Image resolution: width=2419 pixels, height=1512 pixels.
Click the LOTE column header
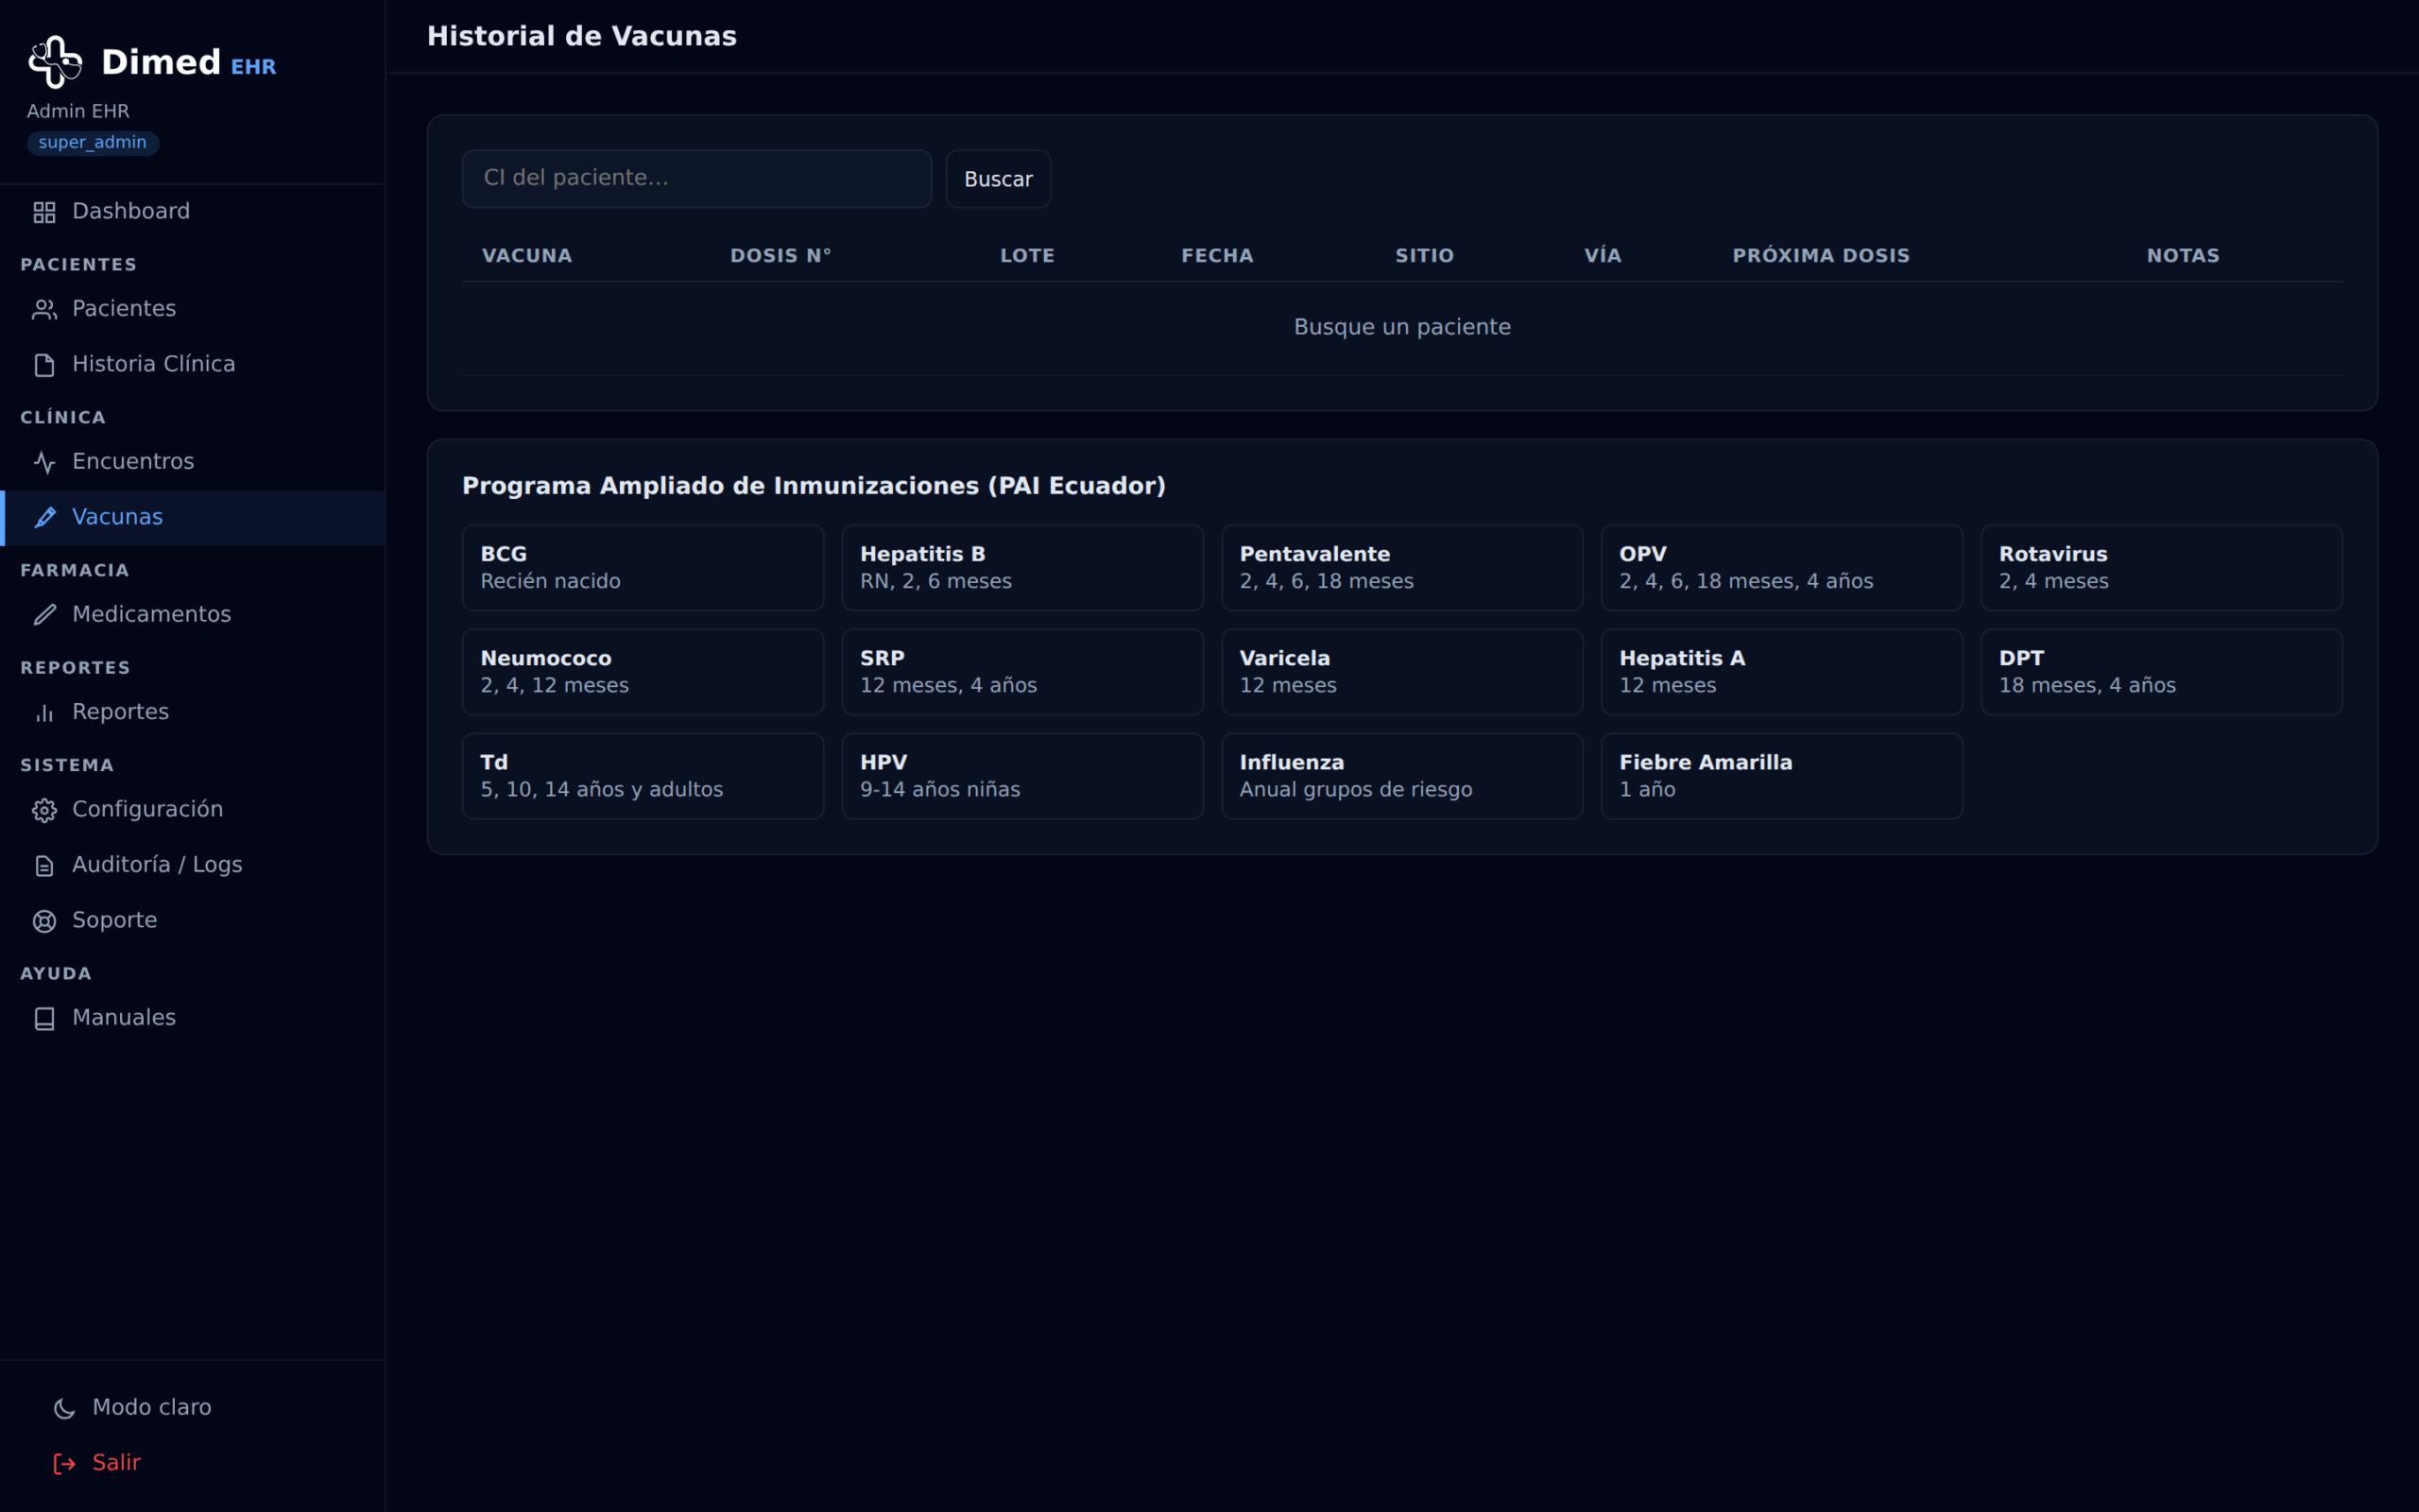point(1026,256)
